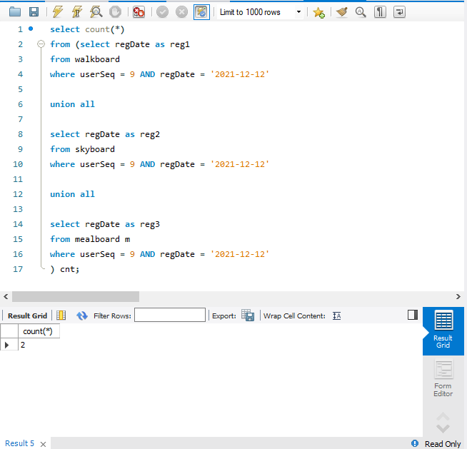This screenshot has height=449, width=467.
Task: Open a SQL script file folder icon
Action: (15, 12)
